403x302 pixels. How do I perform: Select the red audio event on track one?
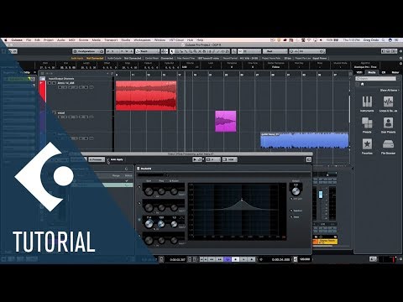click(x=146, y=96)
